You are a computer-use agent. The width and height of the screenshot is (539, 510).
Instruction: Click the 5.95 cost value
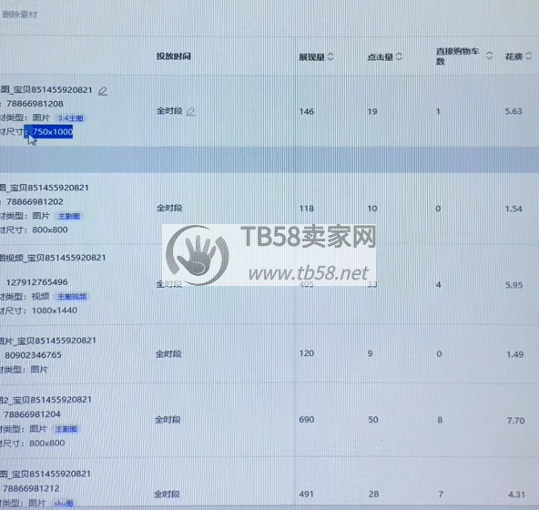(514, 285)
